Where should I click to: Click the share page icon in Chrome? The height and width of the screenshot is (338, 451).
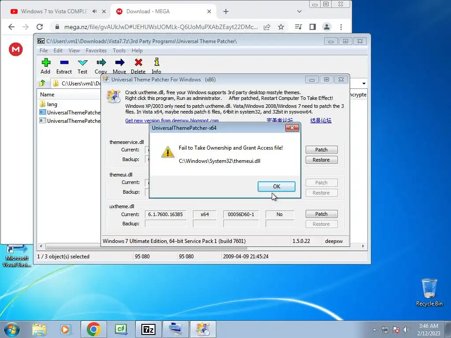click(x=267, y=27)
